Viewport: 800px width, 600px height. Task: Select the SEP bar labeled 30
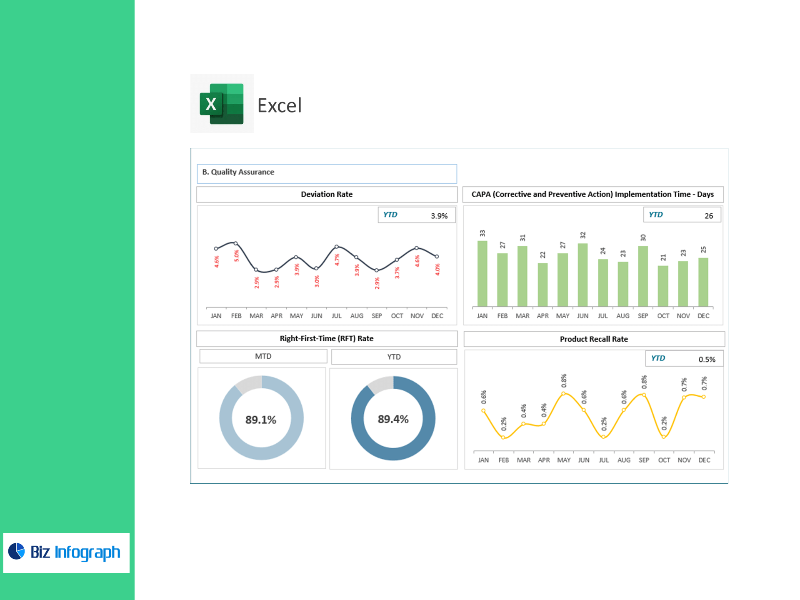pyautogui.click(x=643, y=276)
